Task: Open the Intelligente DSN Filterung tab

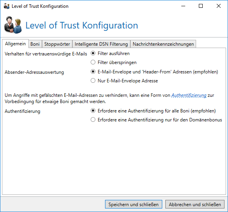Action: 101,44
